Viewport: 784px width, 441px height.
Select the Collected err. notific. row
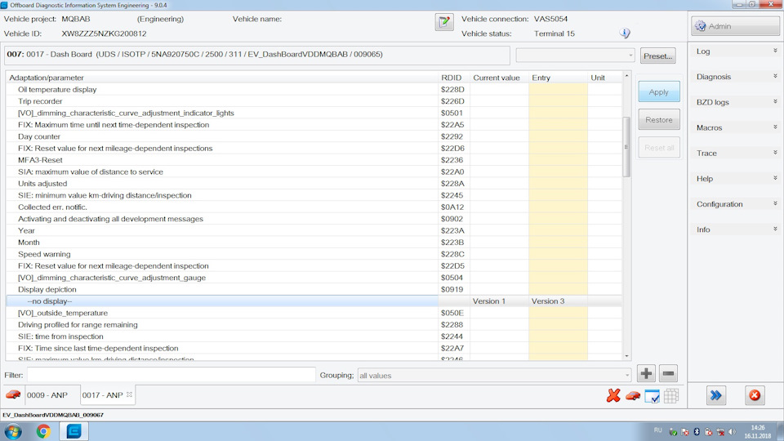[x=314, y=207]
